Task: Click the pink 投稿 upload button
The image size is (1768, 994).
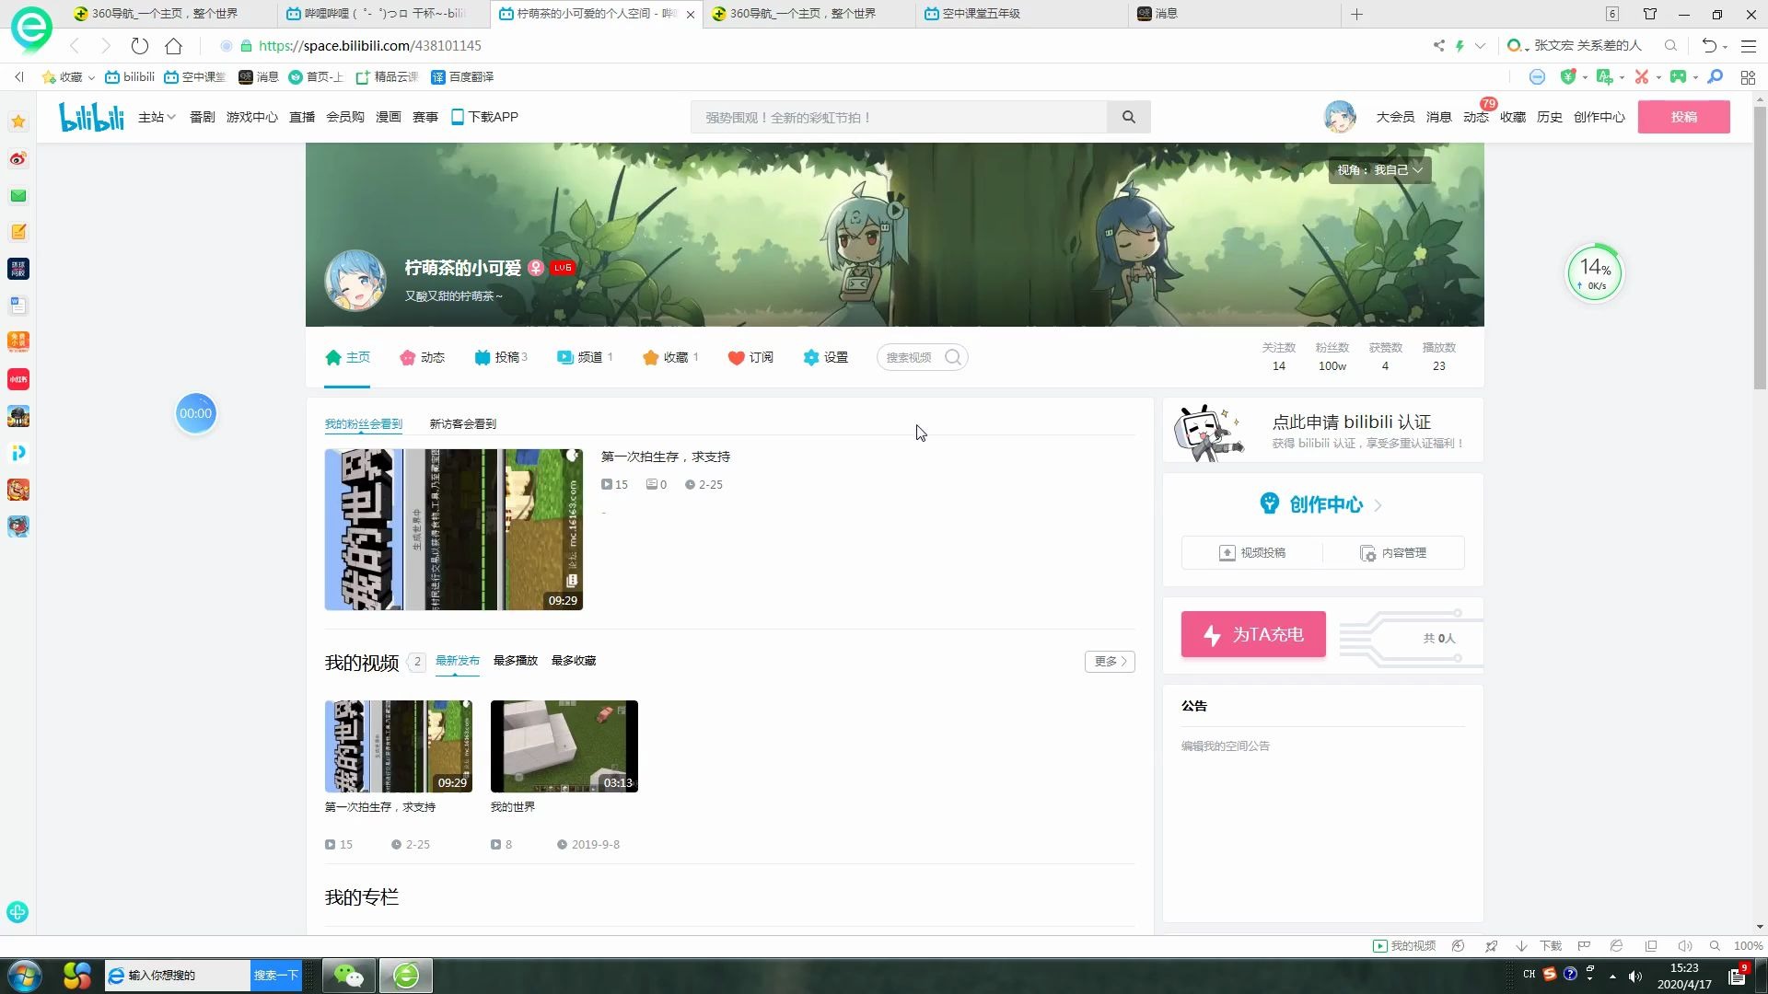Action: [1683, 117]
